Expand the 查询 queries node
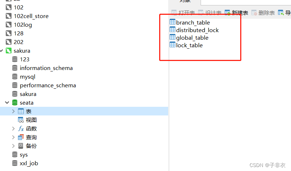 click(13, 137)
